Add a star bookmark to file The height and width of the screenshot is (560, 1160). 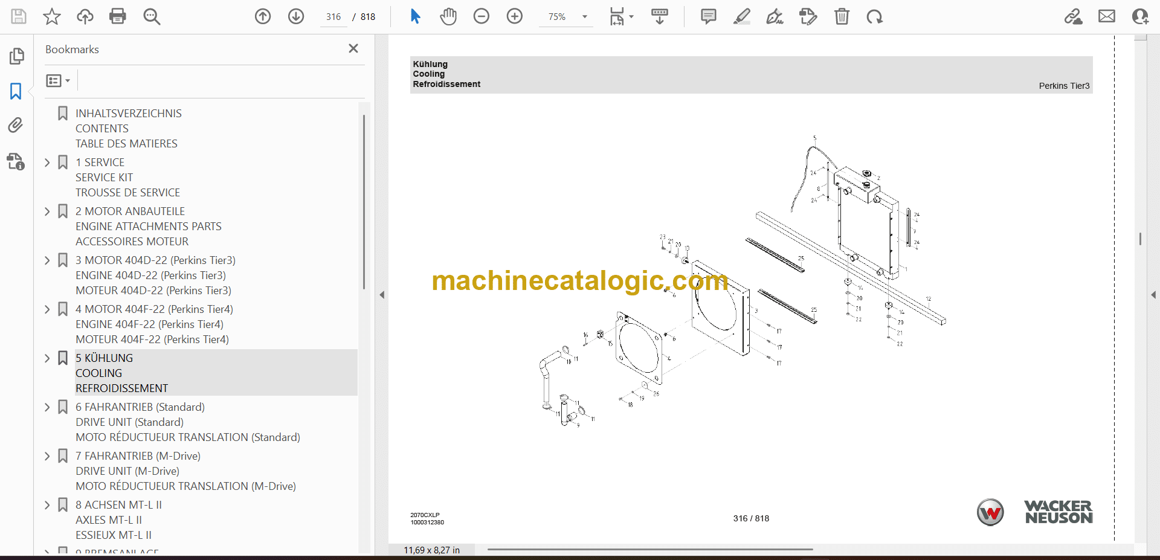(52, 16)
